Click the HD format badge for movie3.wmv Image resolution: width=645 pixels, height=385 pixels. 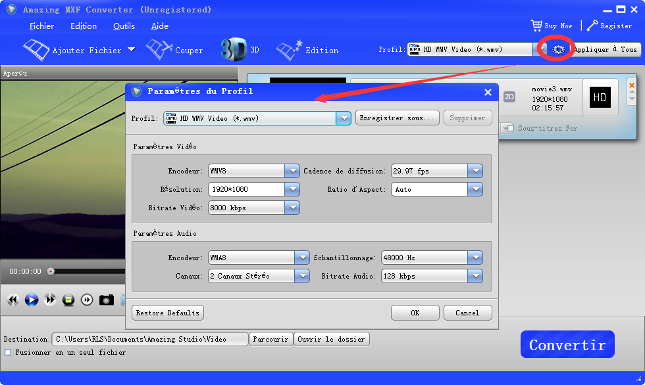[x=600, y=97]
